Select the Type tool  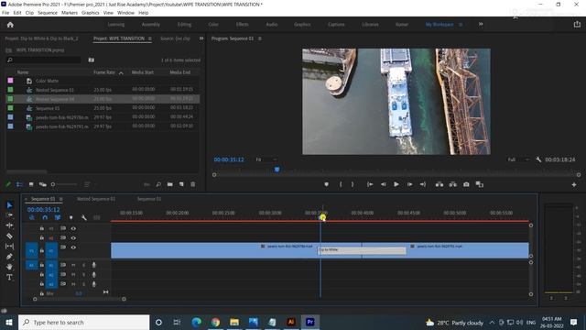9,277
